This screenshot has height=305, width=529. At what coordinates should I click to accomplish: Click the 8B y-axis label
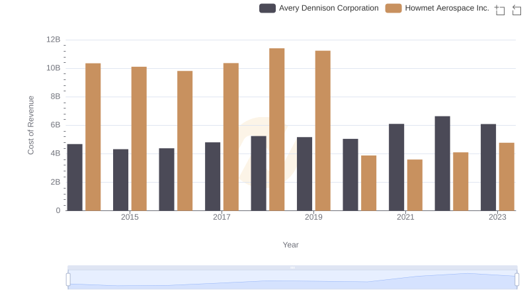click(x=56, y=97)
